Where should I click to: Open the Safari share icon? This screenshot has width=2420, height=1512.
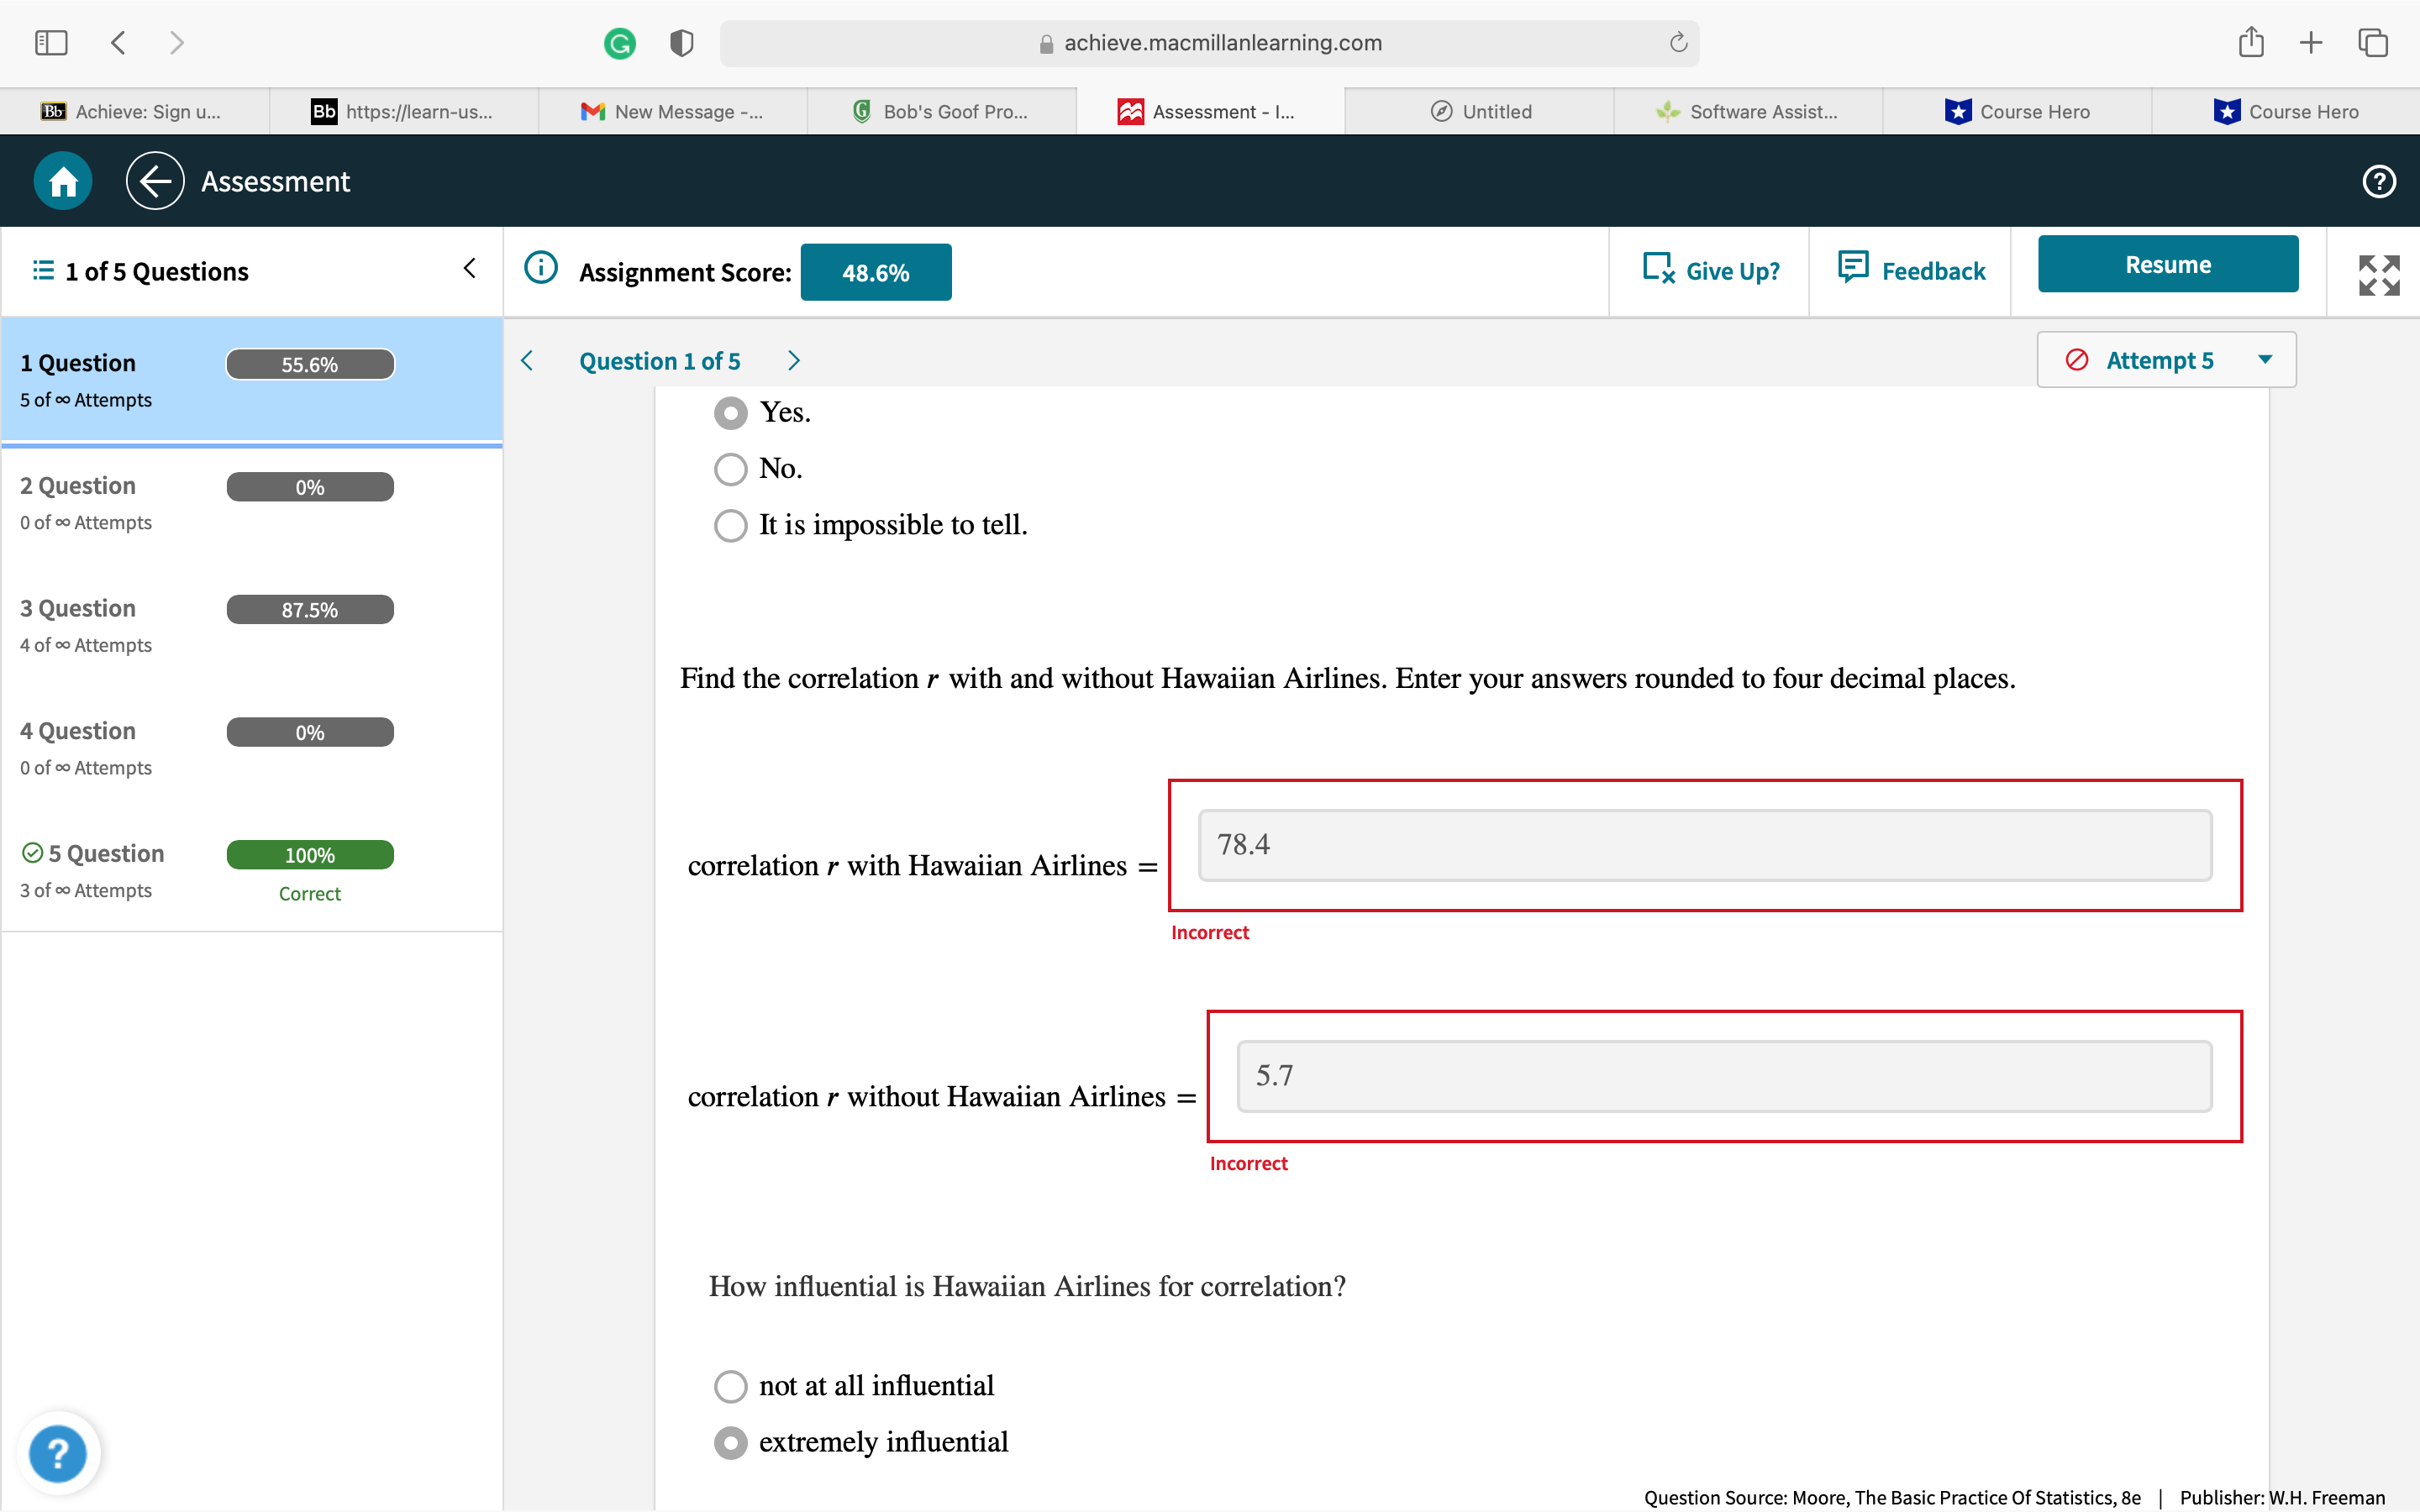click(2250, 43)
